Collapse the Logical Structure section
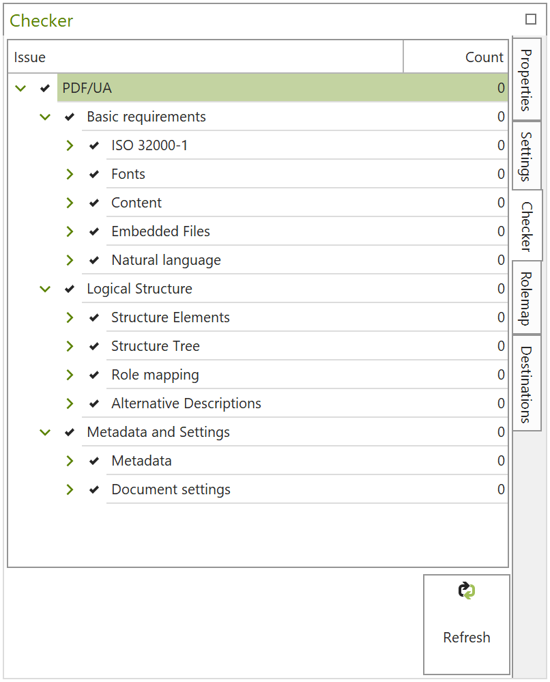Screen dimensions: 550x682 tap(45, 289)
